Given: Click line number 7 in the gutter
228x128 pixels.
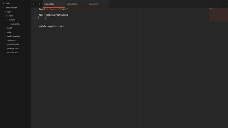Looking at the screenshot, I should point(35,26).
